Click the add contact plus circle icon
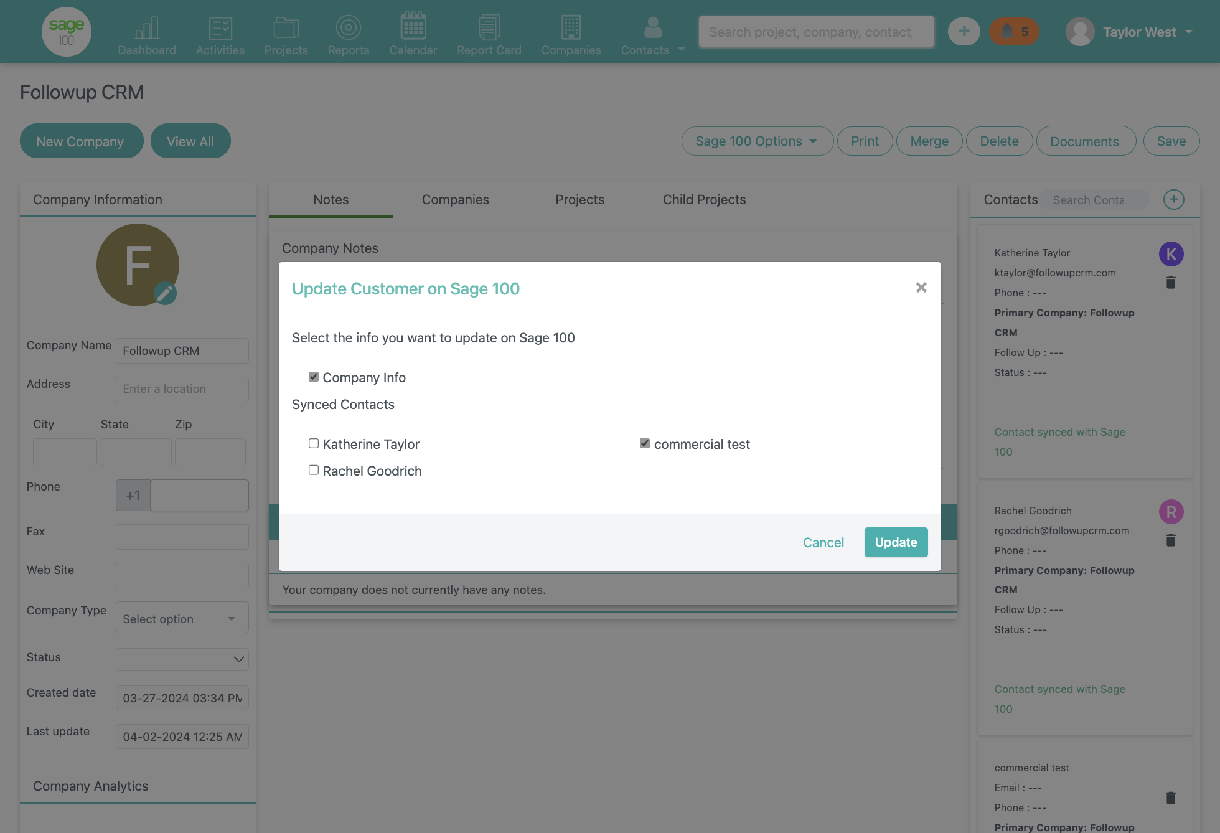 pos(1173,200)
